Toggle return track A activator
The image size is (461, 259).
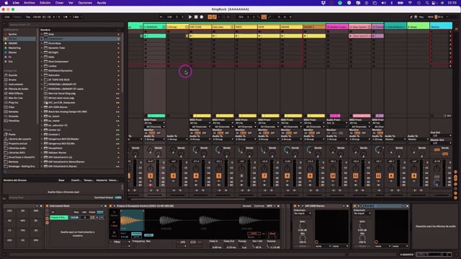tap(391, 176)
